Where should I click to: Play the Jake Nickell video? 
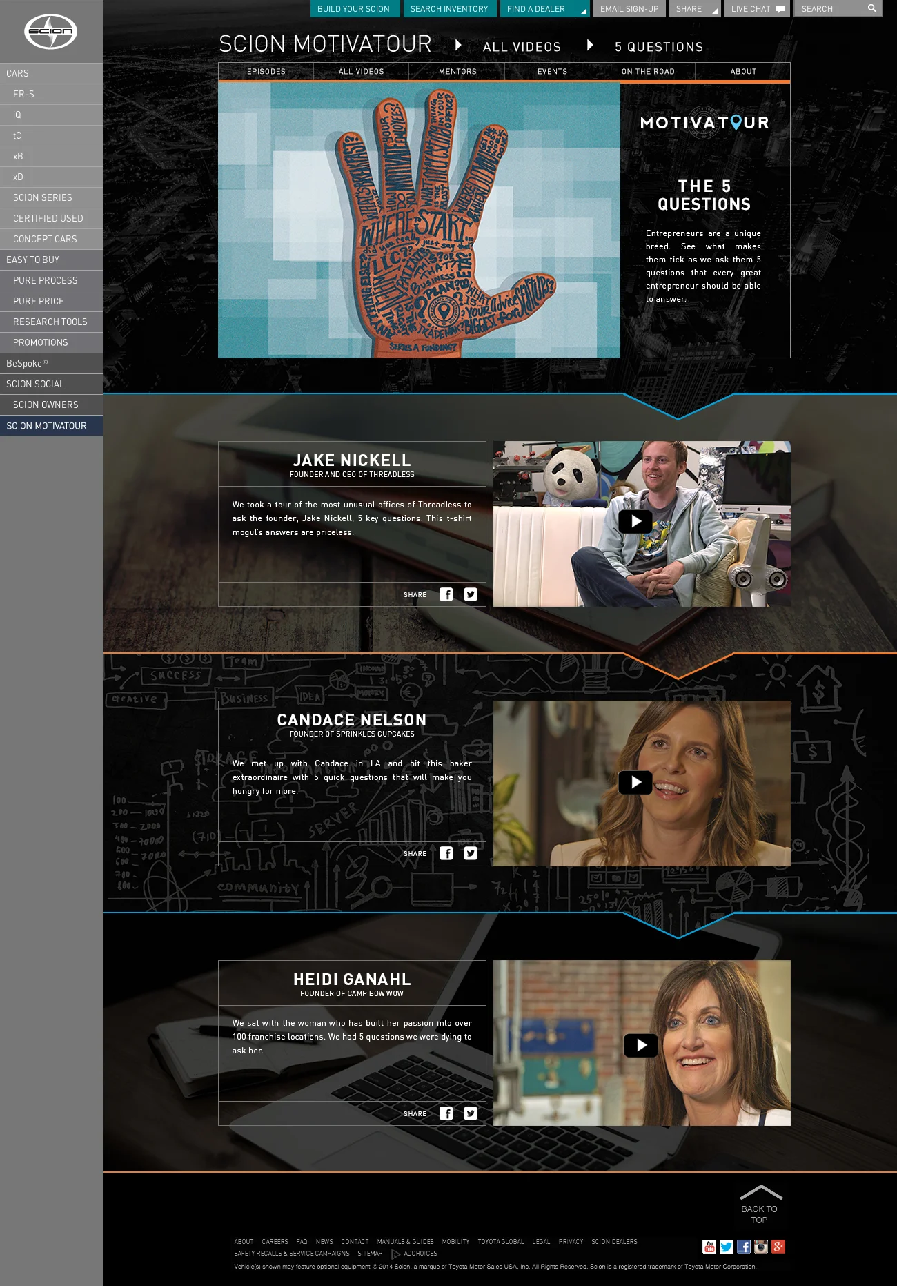coord(635,521)
